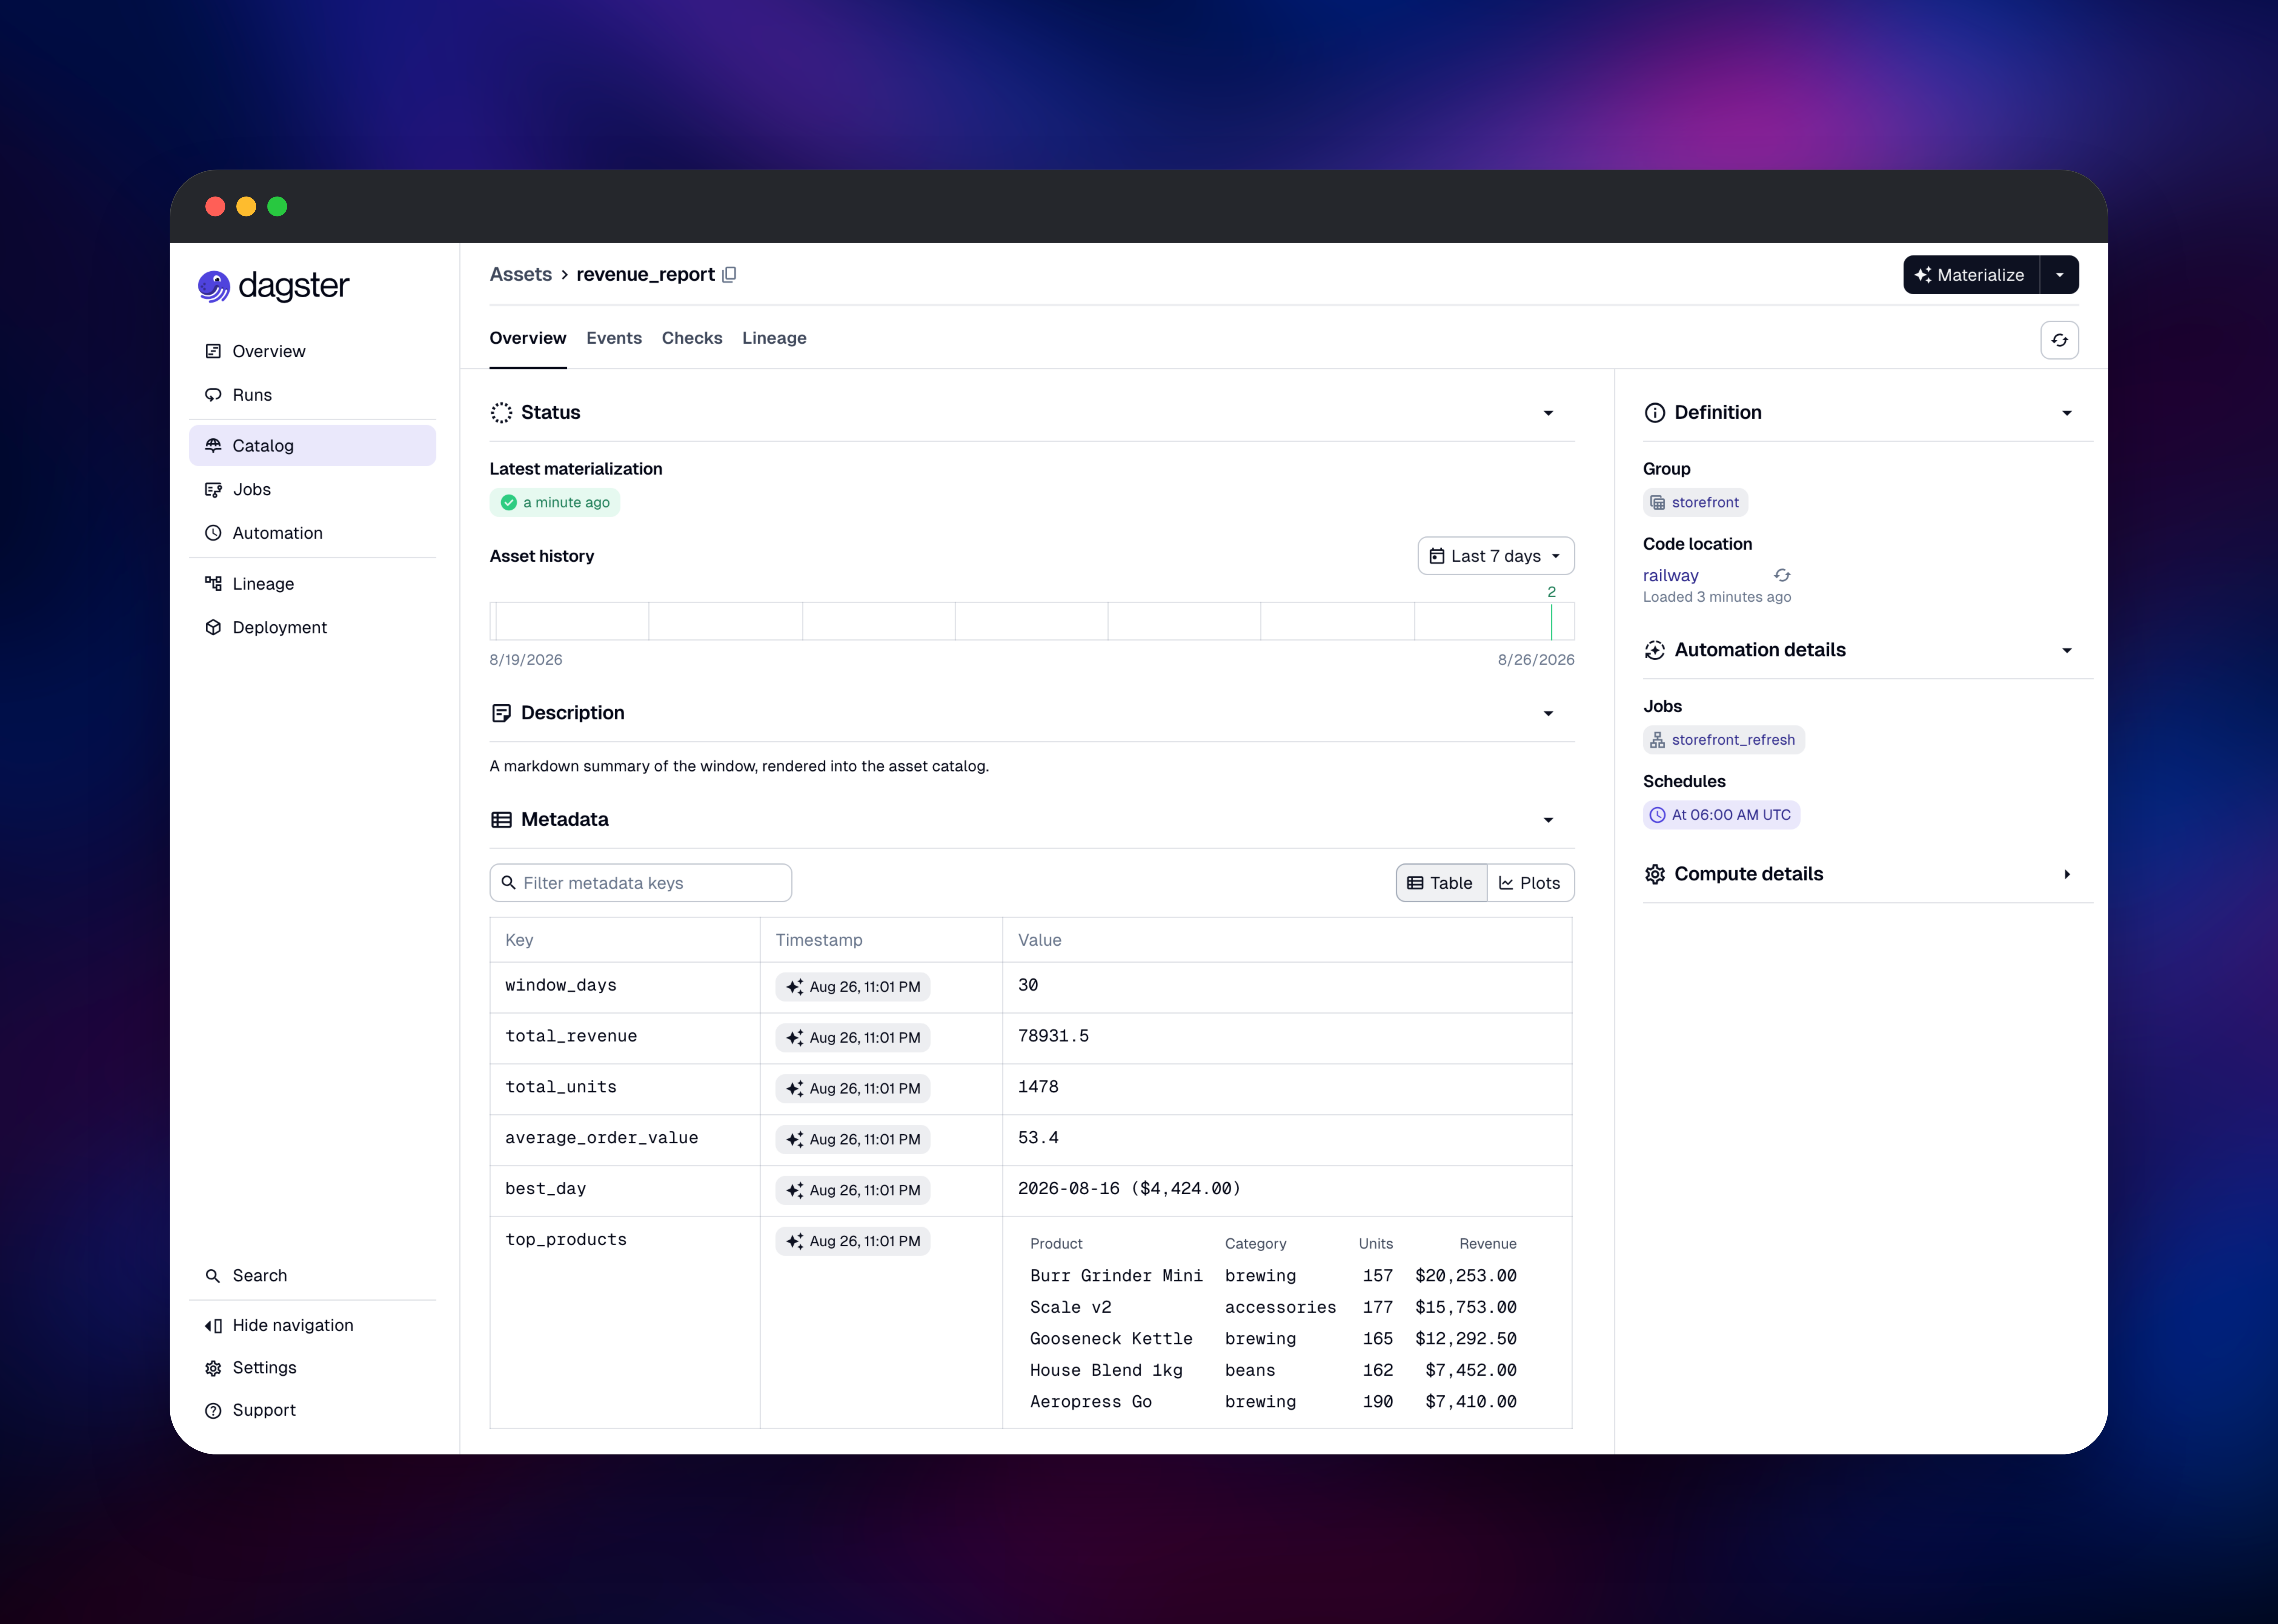
Task: Select Catalog in the sidebar
Action: [x=312, y=446]
